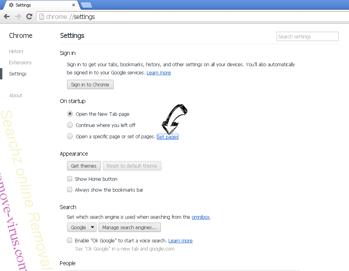Screen dimensions: 349x271
Task: Click the page icon in address bar
Action: 41,17
